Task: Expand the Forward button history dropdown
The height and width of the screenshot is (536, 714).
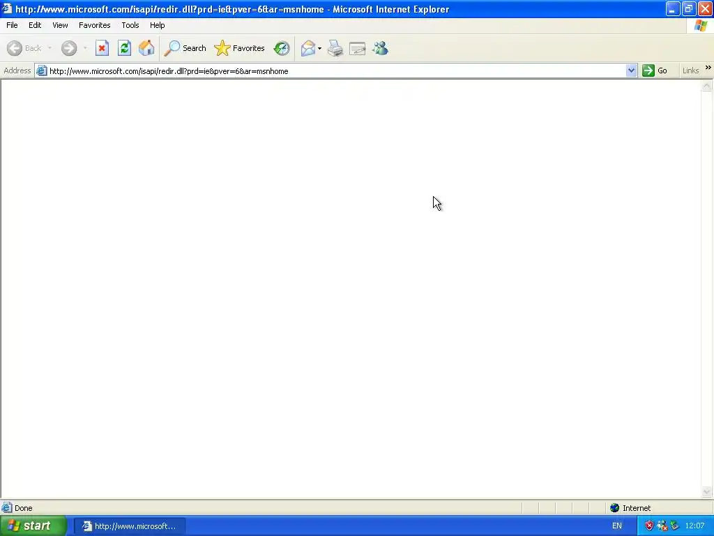Action: click(85, 48)
